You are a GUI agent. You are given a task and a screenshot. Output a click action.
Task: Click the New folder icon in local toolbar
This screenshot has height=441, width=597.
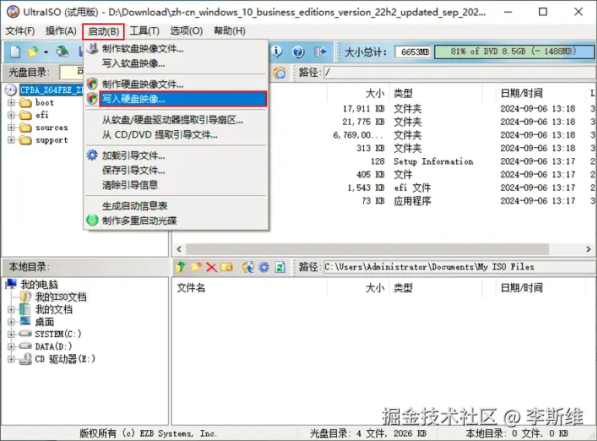[x=196, y=267]
